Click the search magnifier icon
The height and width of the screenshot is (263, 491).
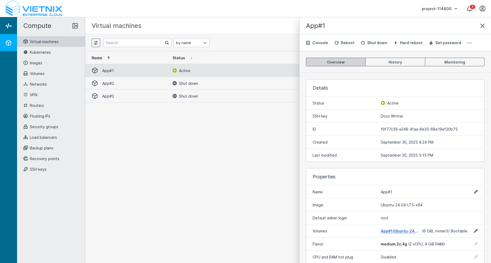pyautogui.click(x=167, y=43)
